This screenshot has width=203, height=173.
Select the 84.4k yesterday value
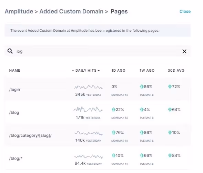88,163
